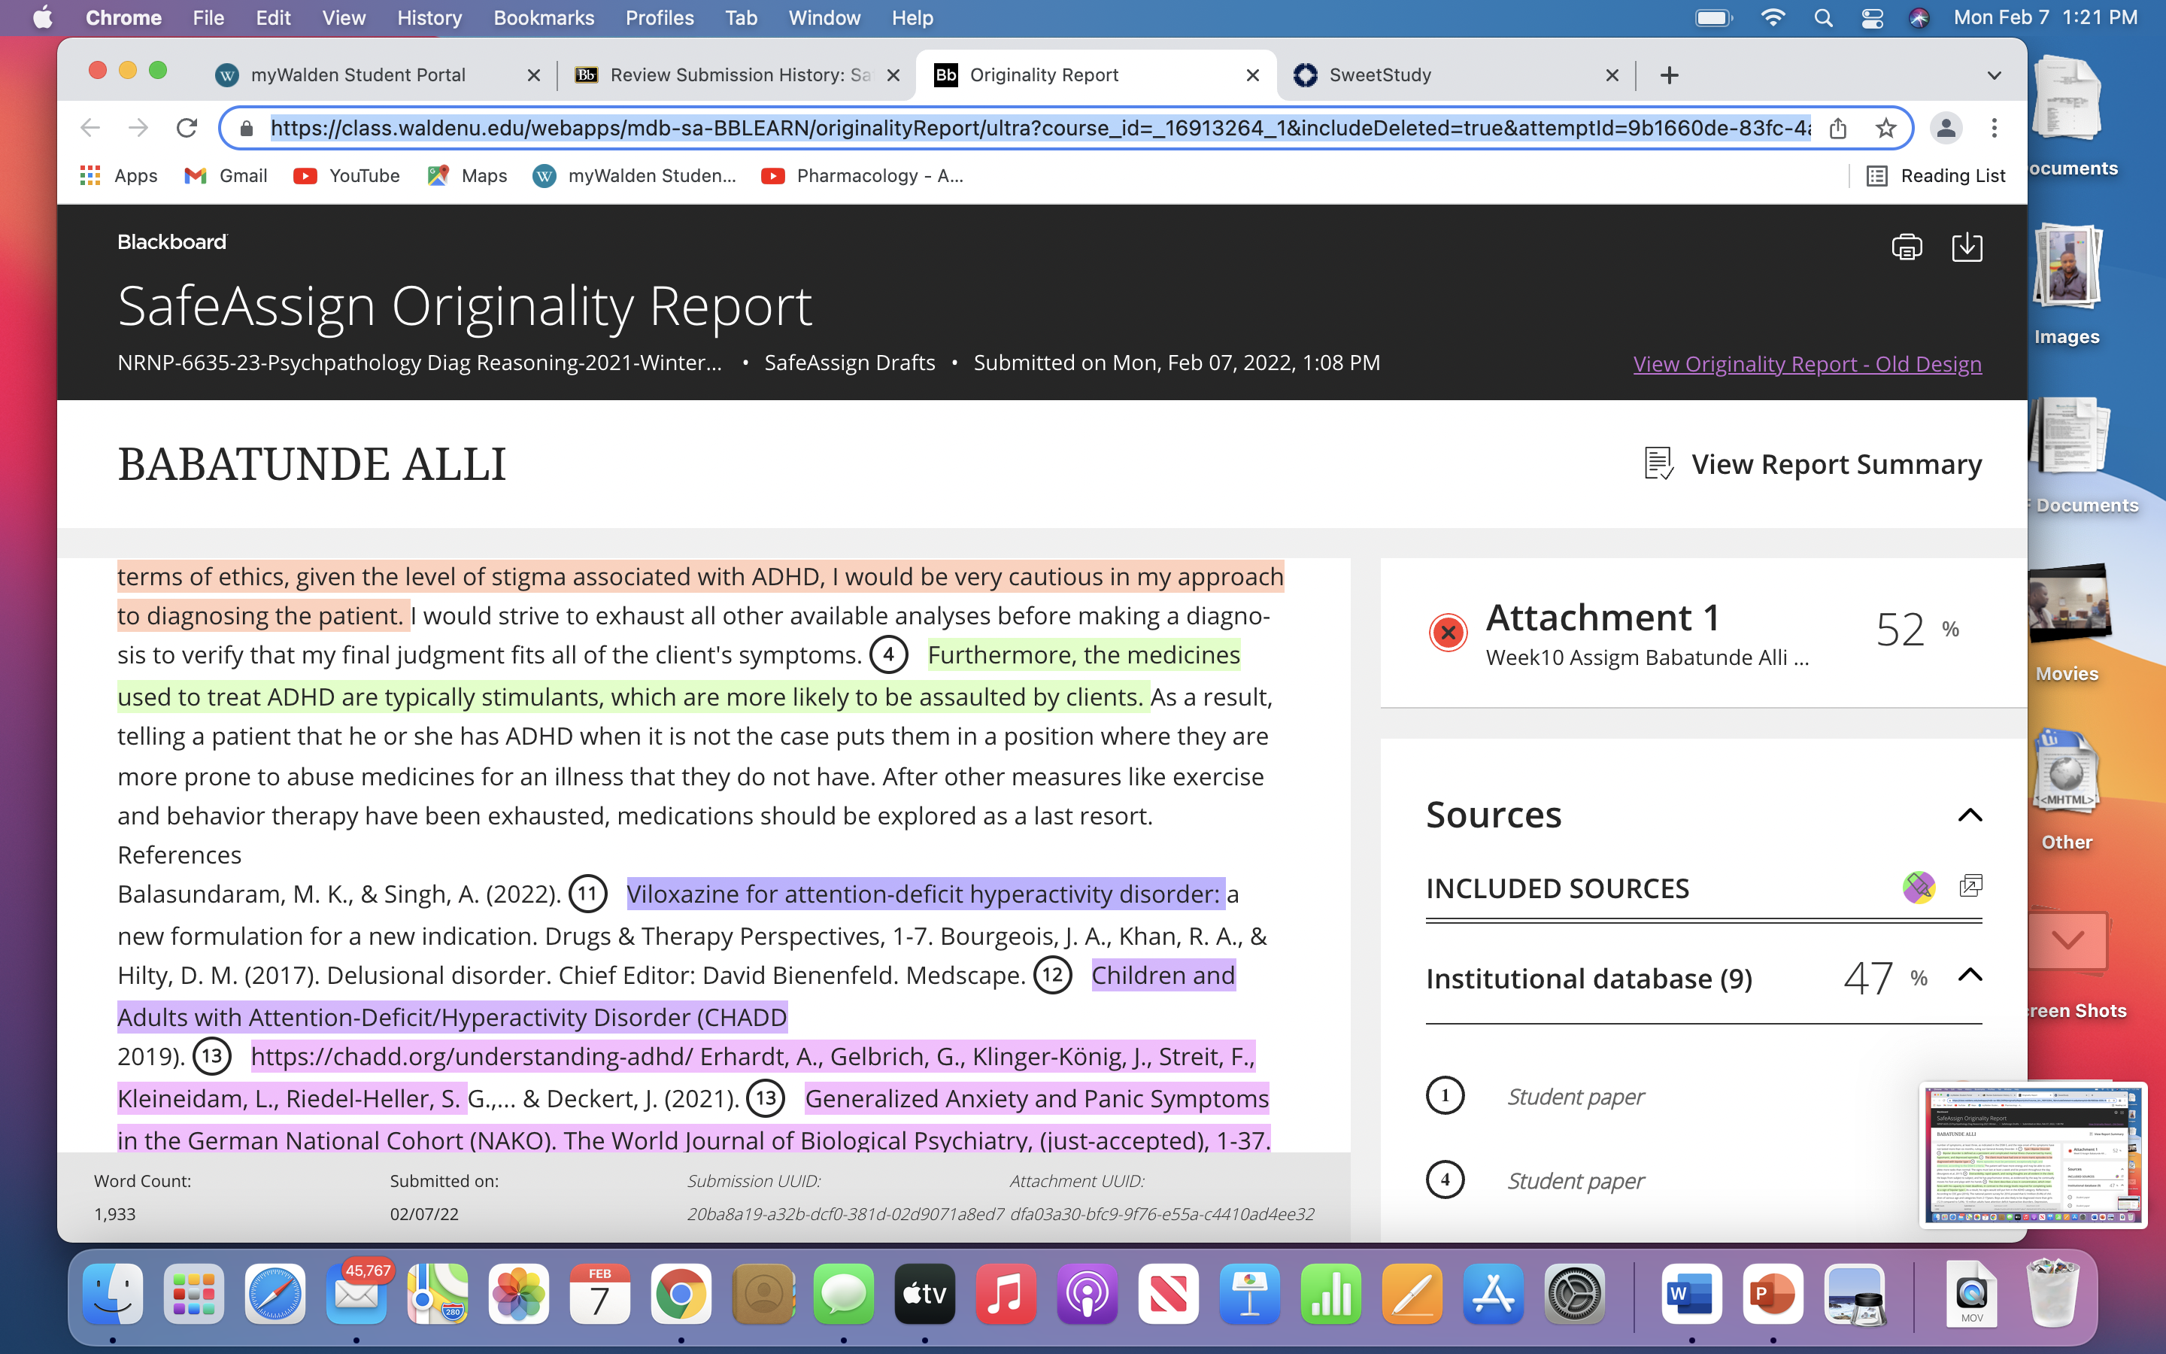Open the Chrome tab search dropdown

tap(1995, 75)
